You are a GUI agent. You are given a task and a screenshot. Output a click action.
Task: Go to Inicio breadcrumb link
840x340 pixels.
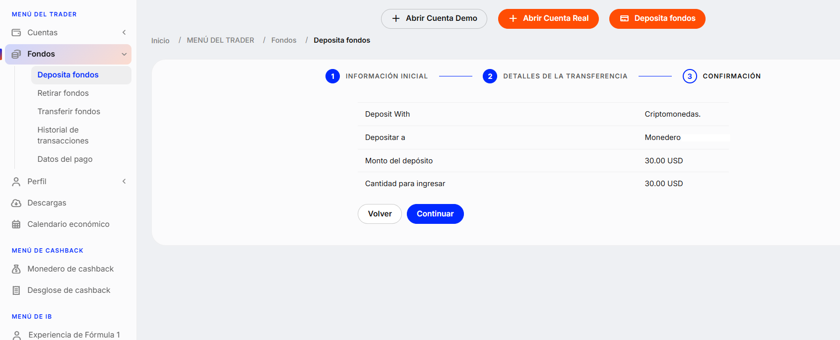tap(160, 41)
